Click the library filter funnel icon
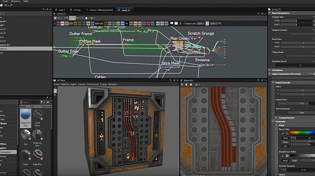315x176 pixels. pyautogui.click(x=41, y=102)
